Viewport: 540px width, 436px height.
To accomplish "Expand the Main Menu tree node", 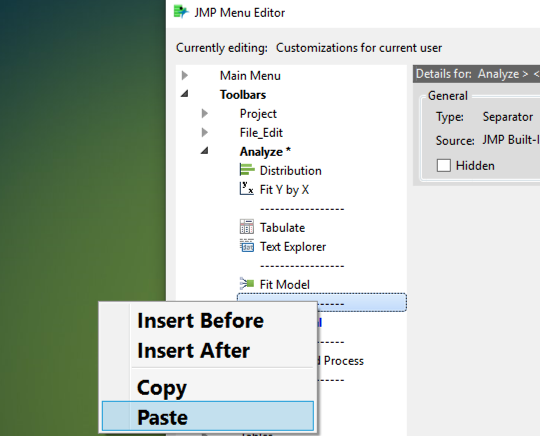I will click(185, 75).
